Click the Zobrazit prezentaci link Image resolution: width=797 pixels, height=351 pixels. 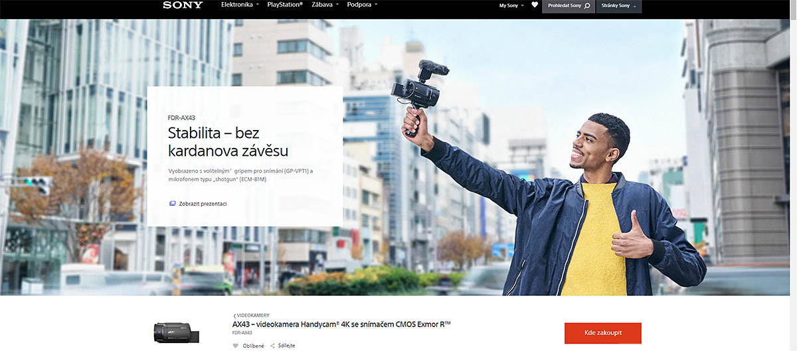pyautogui.click(x=198, y=204)
